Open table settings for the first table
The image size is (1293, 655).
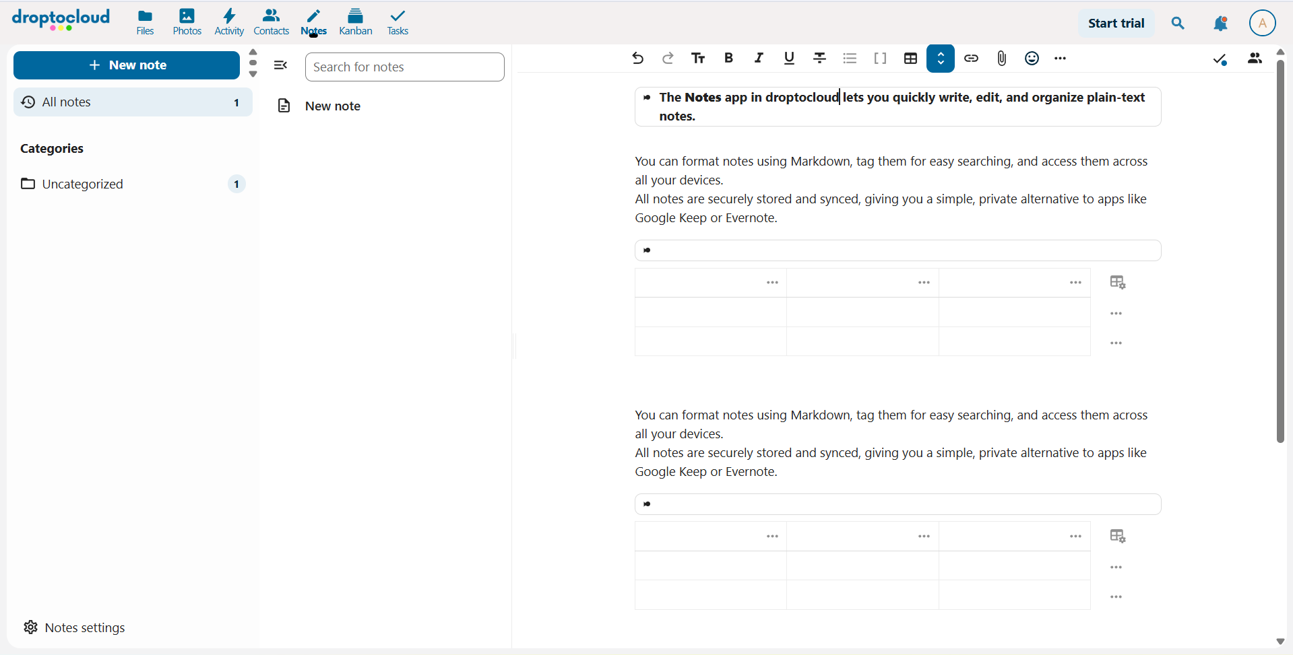point(1118,283)
